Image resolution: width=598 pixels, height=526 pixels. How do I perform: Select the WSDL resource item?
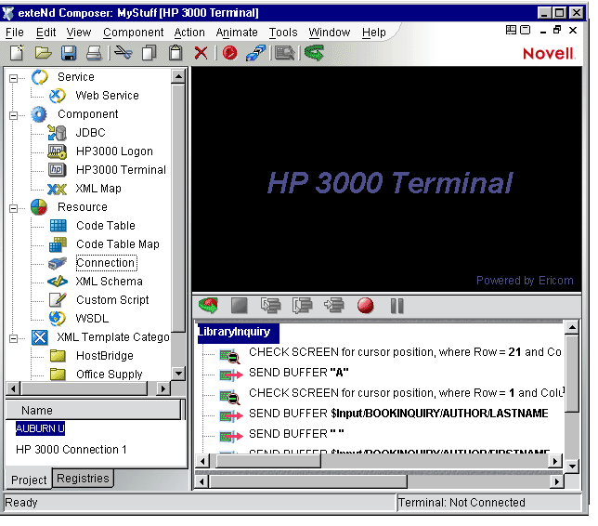click(92, 319)
